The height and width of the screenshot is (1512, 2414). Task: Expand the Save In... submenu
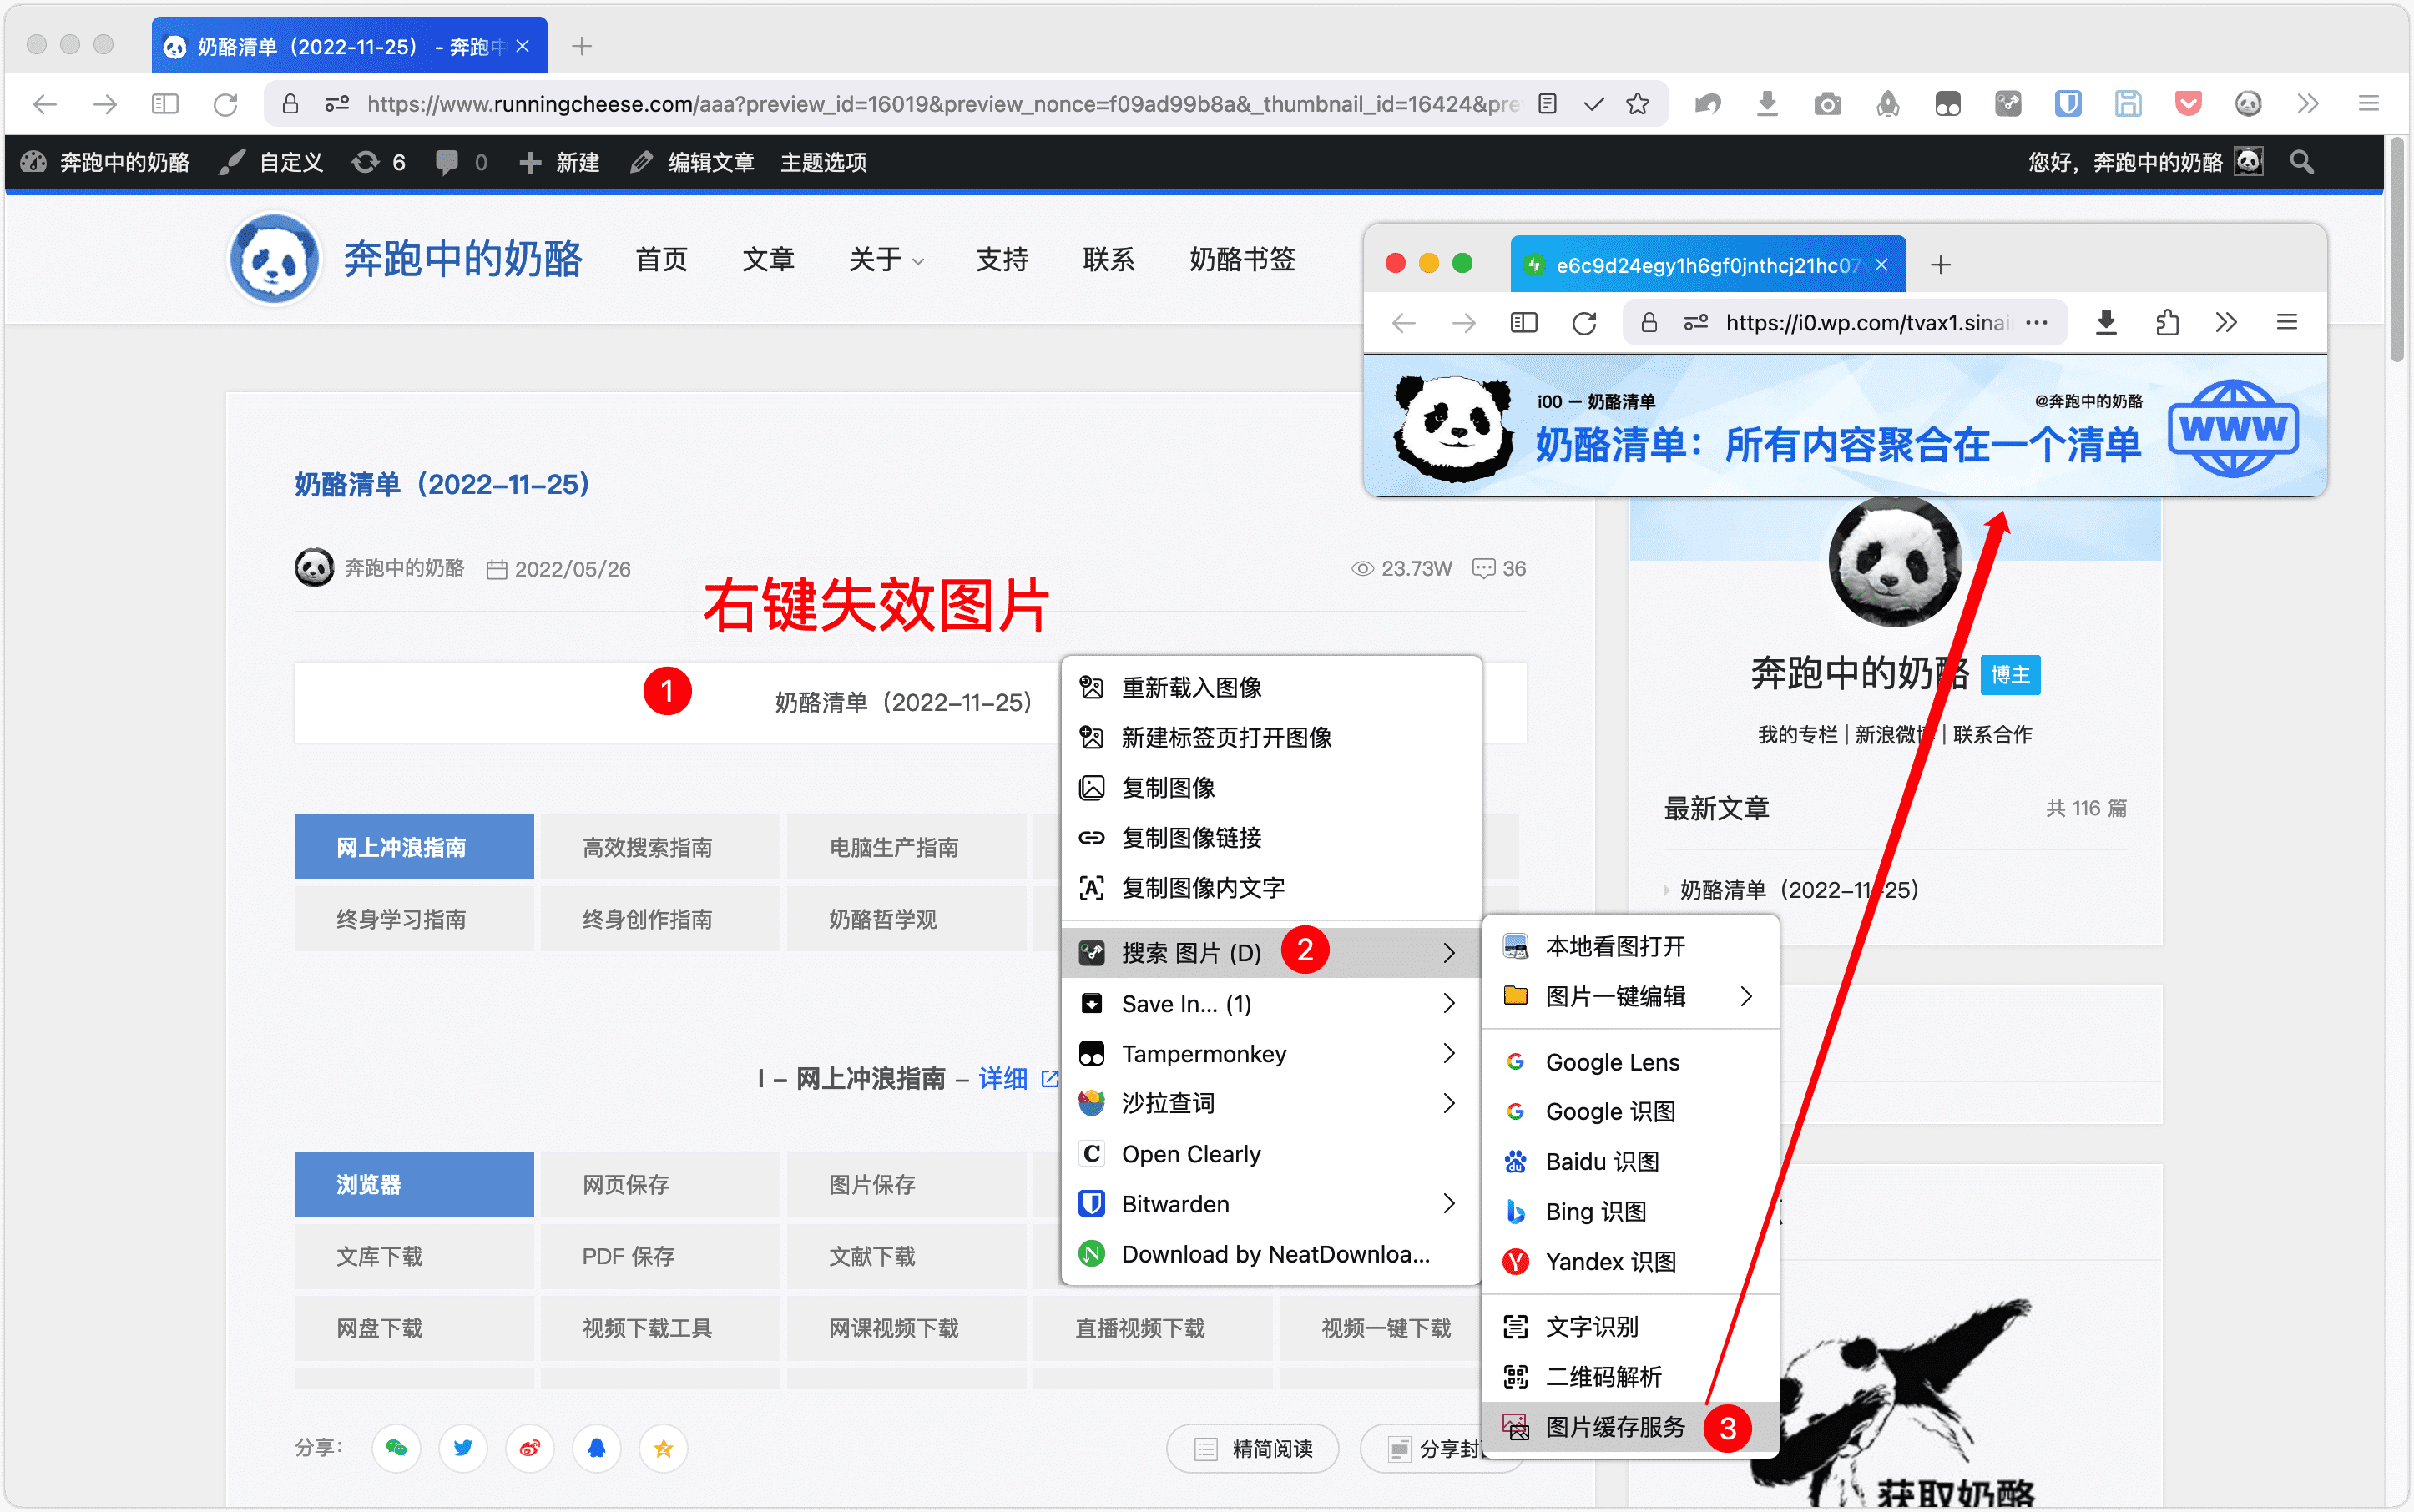1448,1003
